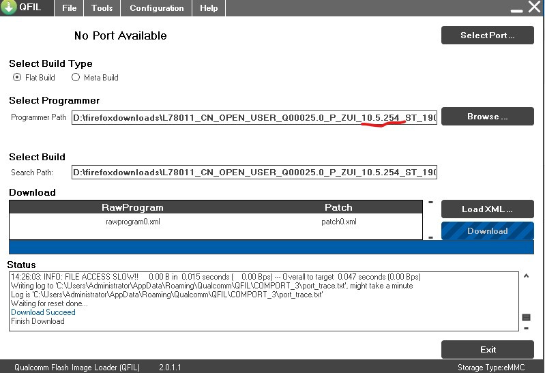Click the Load XML button
Image resolution: width=545 pixels, height=373 pixels.
(487, 209)
